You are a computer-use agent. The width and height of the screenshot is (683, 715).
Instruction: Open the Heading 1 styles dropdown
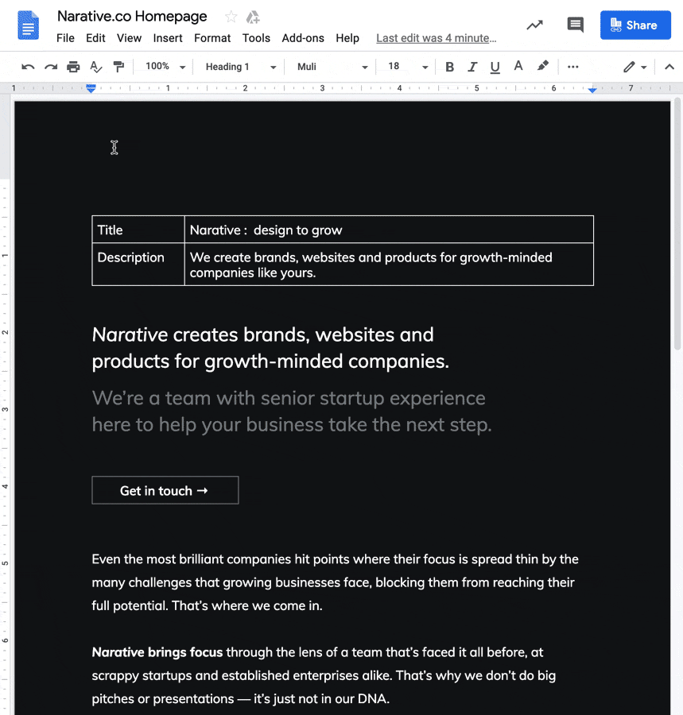tap(238, 67)
